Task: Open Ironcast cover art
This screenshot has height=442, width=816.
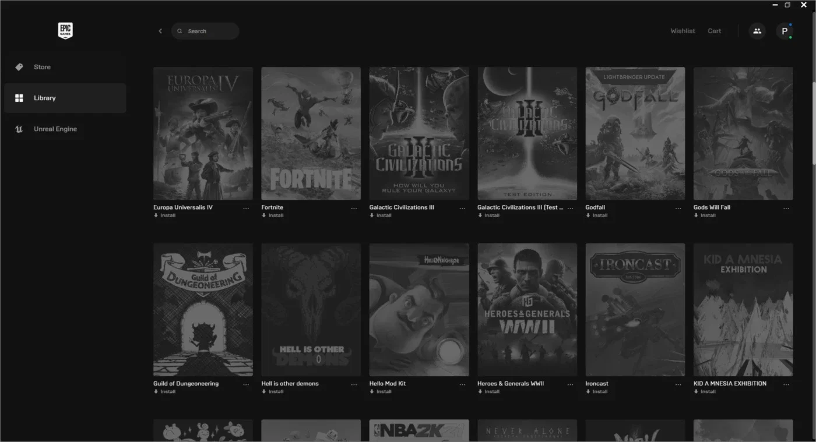Action: [635, 310]
